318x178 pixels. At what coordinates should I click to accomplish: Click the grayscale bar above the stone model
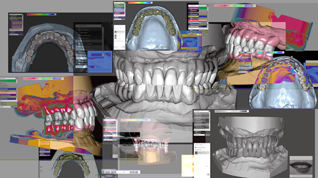pyautogui.click(x=231, y=111)
